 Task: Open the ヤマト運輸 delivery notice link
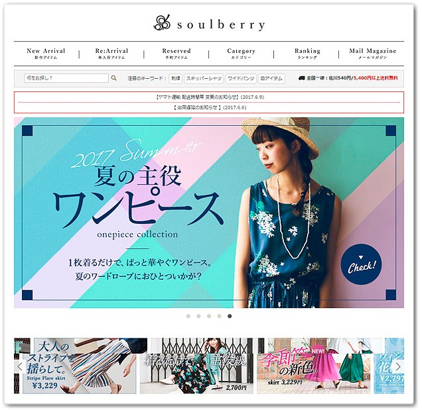210,97
